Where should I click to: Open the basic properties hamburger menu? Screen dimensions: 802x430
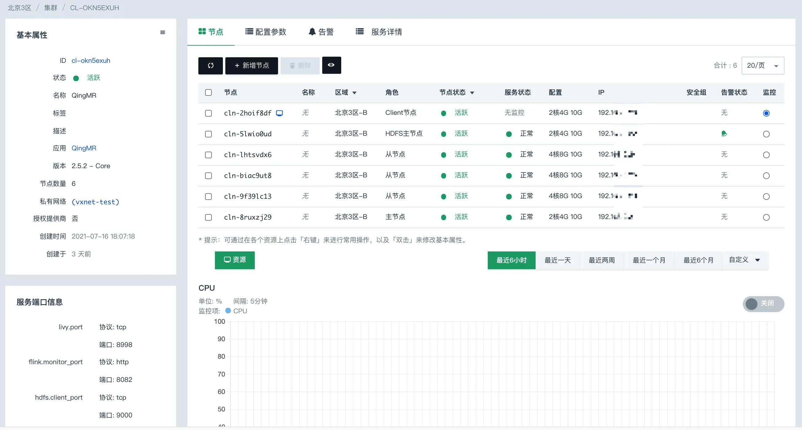[x=162, y=32]
